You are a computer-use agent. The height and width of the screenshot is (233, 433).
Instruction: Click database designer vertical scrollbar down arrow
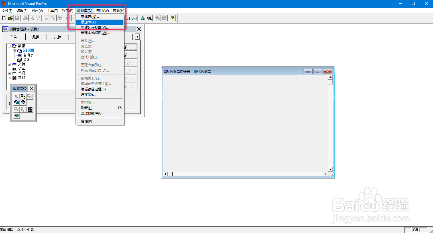[330, 170]
